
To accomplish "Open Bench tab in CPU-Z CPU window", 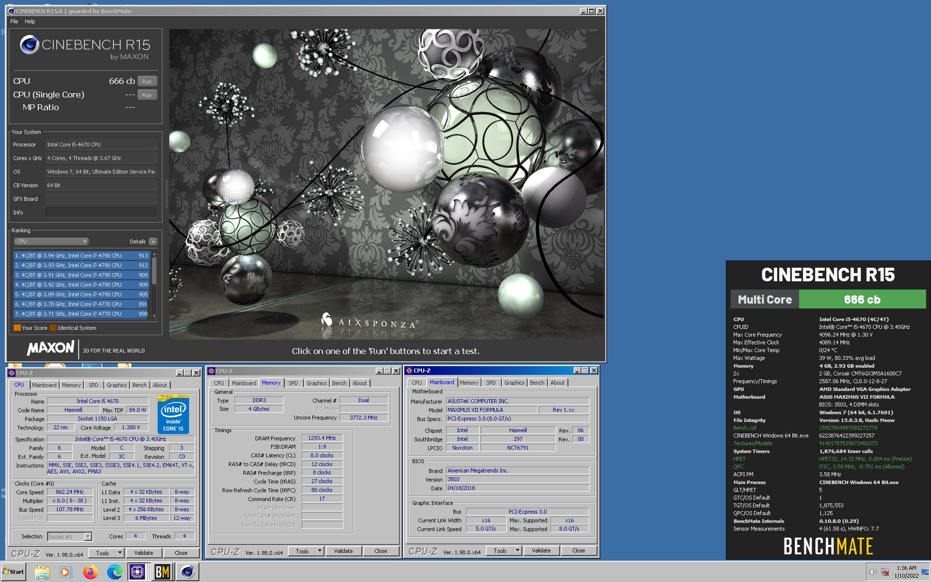I will click(x=139, y=385).
